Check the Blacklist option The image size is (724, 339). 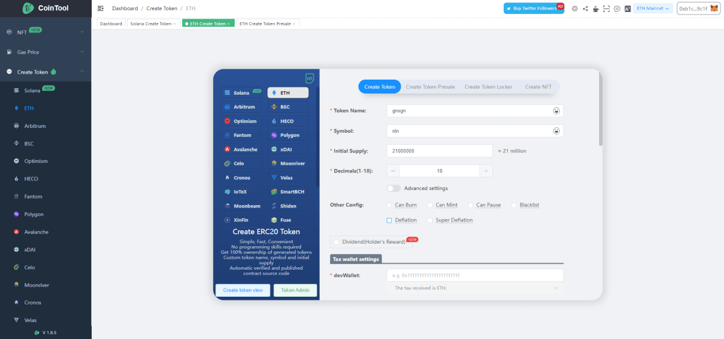[x=515, y=205]
